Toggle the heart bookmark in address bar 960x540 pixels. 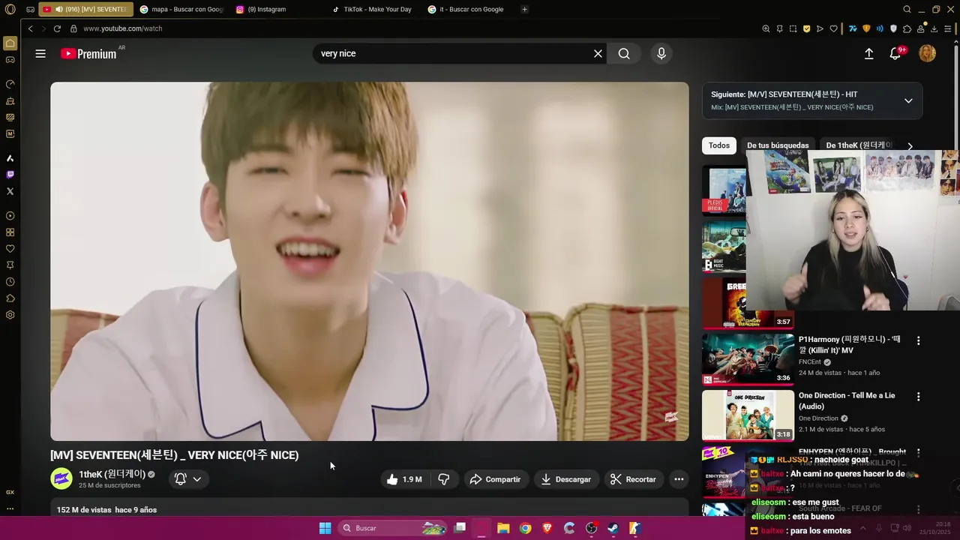click(833, 28)
